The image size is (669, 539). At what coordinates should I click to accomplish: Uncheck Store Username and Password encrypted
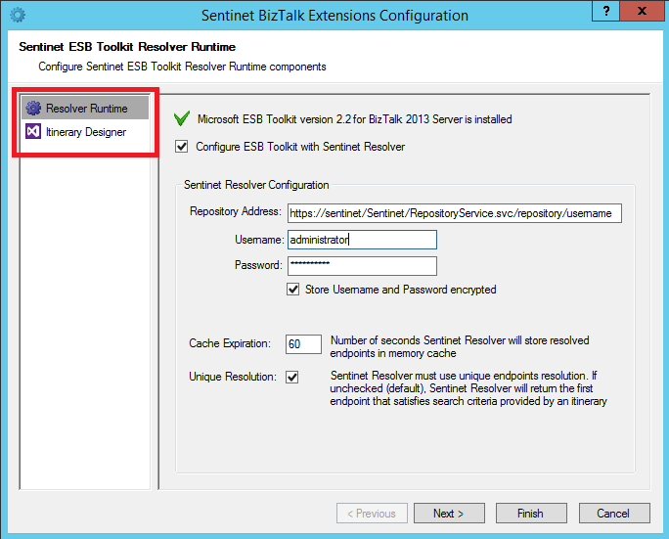tap(293, 290)
